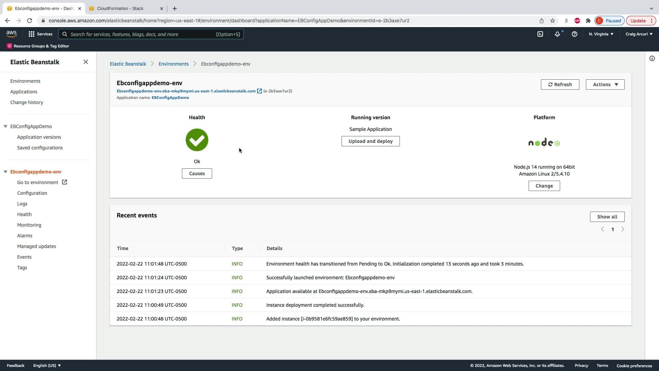Screen dimensions: 659x371
Task: Open the notifications bell icon
Action: coord(557,34)
